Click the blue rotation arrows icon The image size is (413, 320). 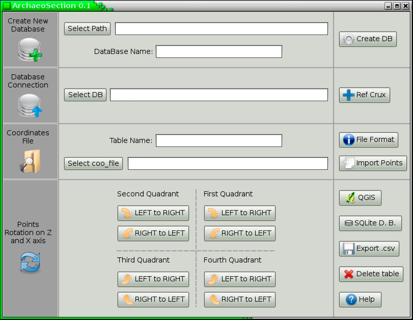click(30, 262)
